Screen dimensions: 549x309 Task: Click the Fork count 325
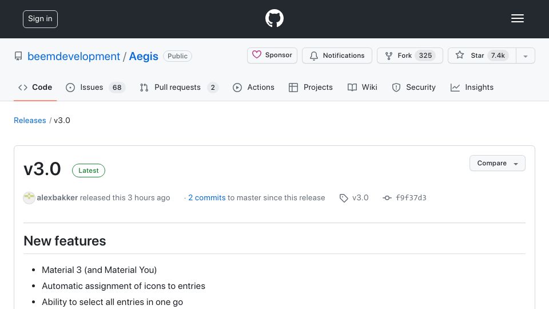pyautogui.click(x=425, y=56)
